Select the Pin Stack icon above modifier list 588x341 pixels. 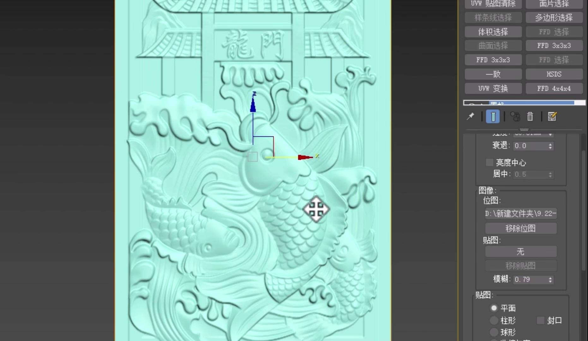pyautogui.click(x=471, y=116)
